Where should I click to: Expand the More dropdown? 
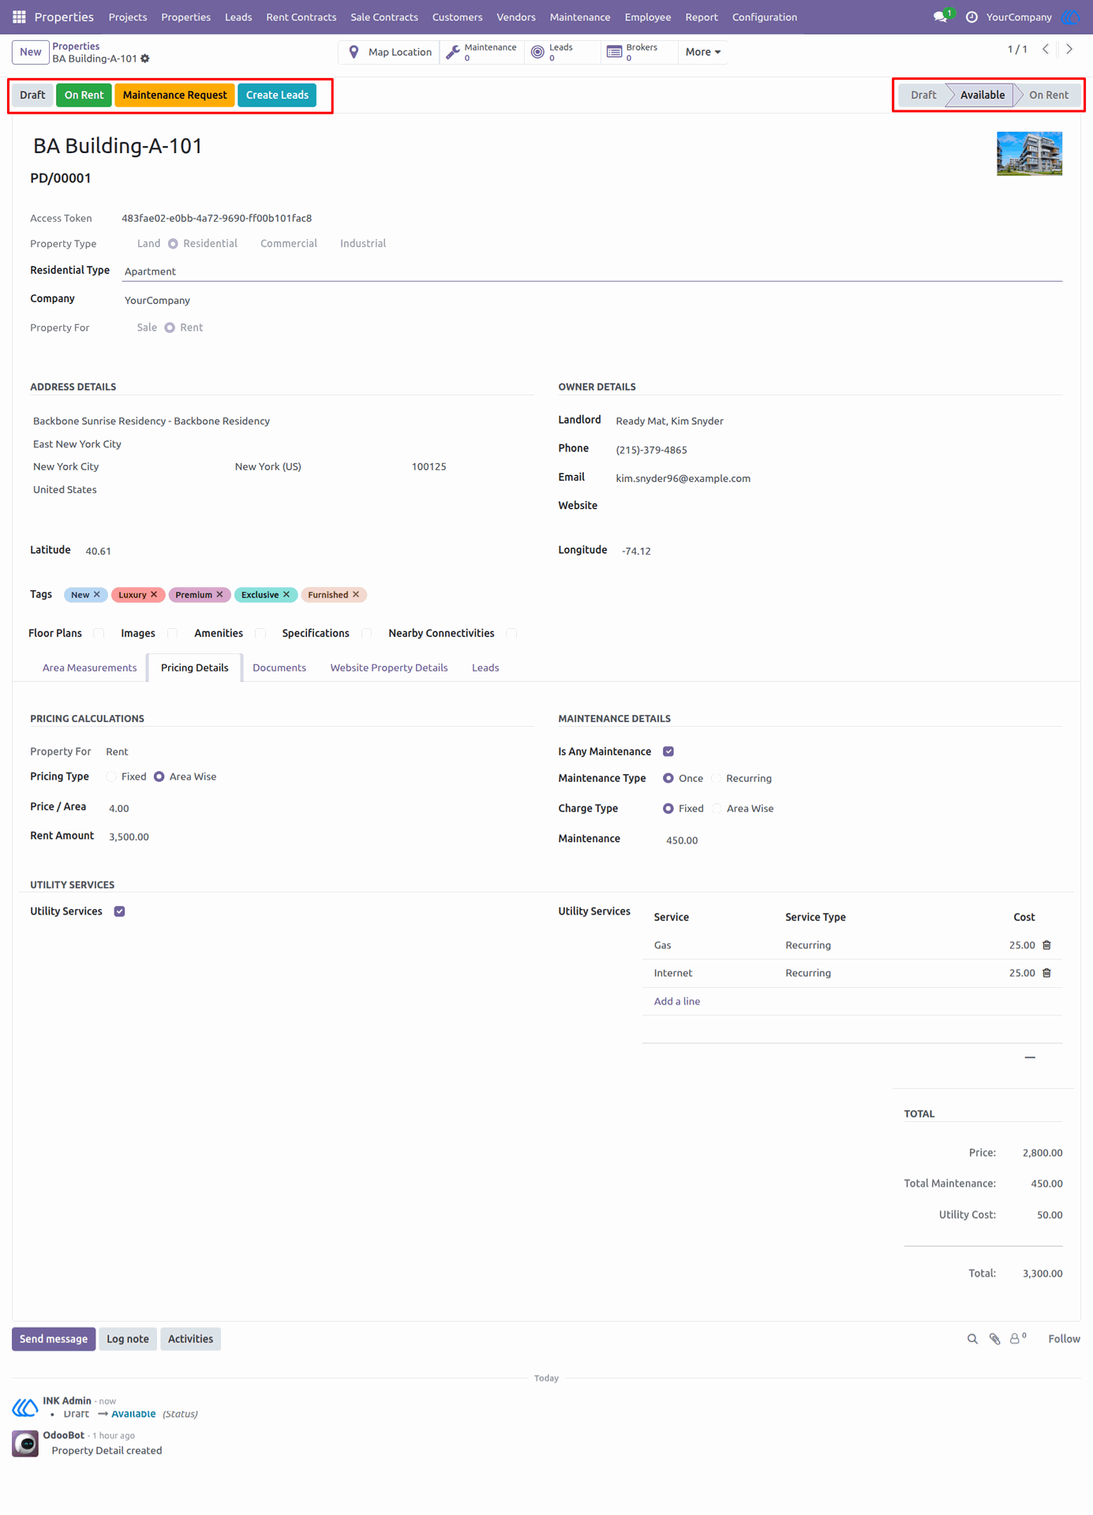coord(703,52)
